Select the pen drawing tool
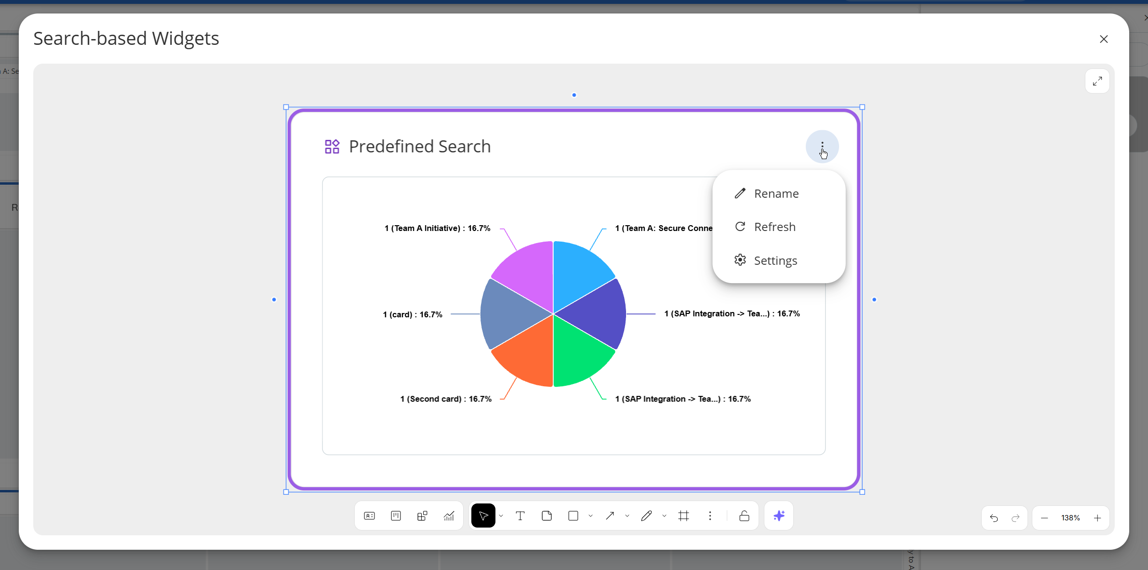The height and width of the screenshot is (570, 1148). (x=646, y=516)
